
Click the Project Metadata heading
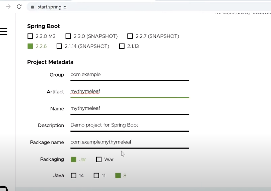click(50, 62)
